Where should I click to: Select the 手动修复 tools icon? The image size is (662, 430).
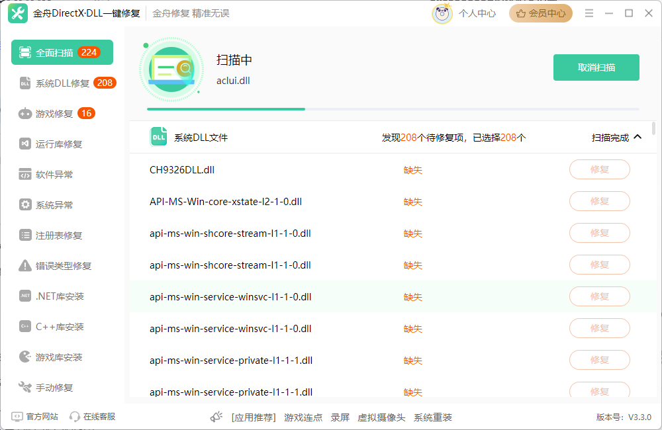click(25, 387)
